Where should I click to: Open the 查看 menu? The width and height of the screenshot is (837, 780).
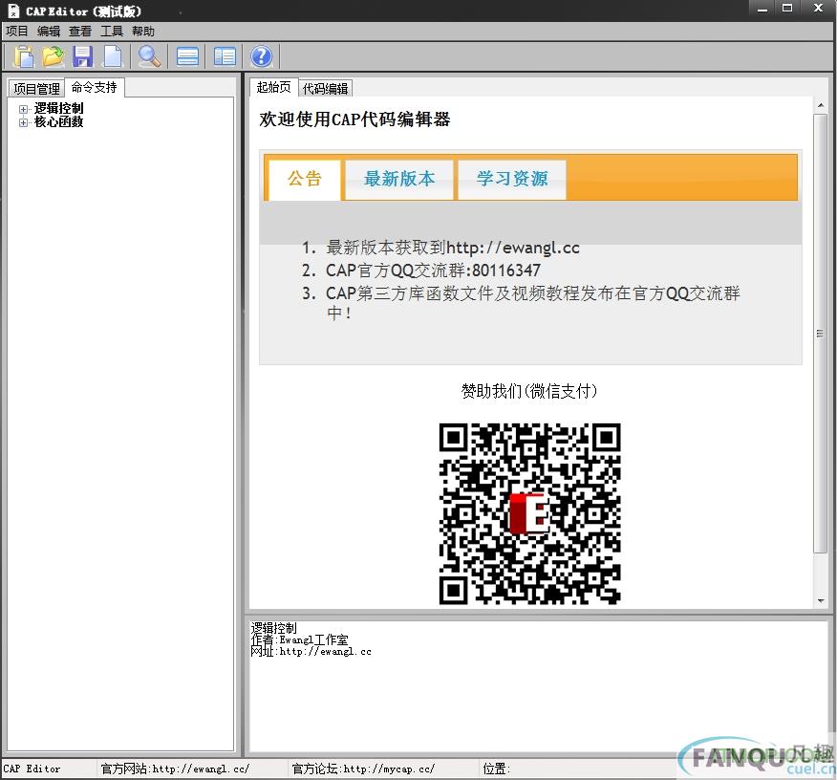click(x=80, y=31)
